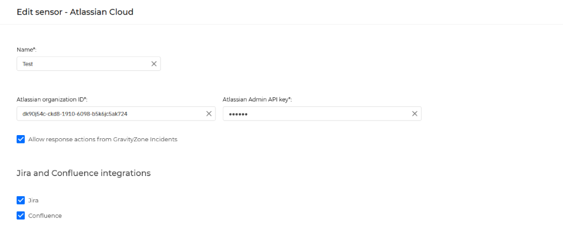Clear the Atlassian organization ID with X icon
The image size is (563, 234).
pos(209,113)
